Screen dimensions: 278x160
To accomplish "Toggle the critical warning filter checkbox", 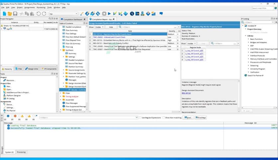I will [x=19, y=116].
